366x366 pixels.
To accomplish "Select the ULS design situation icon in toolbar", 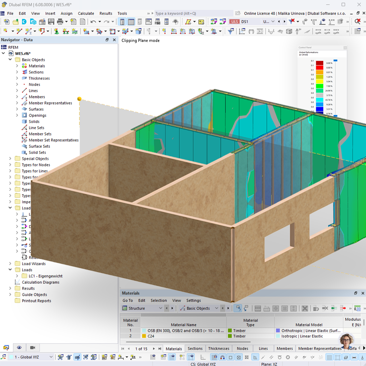I will pos(234,21).
